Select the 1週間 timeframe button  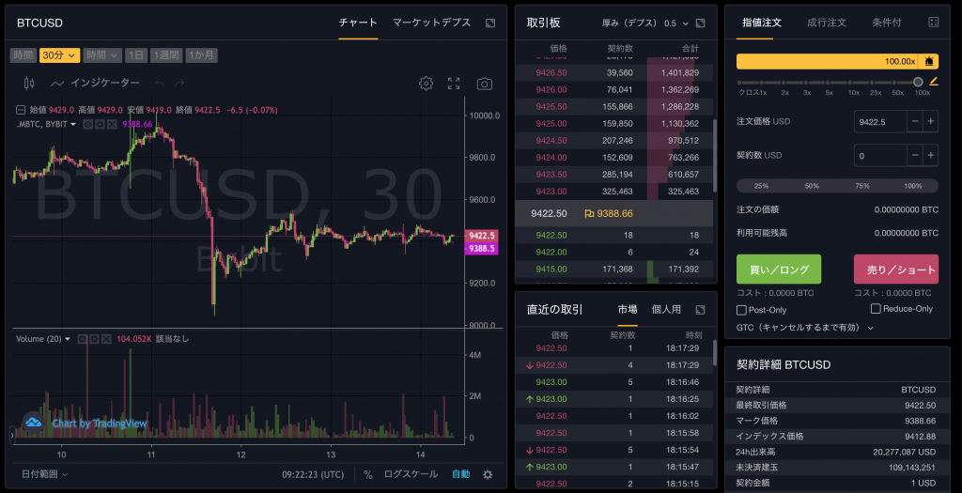pyautogui.click(x=166, y=55)
